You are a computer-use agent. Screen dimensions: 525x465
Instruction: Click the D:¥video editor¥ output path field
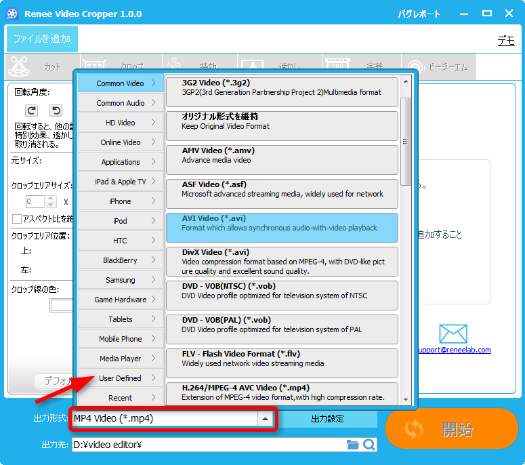[209, 445]
